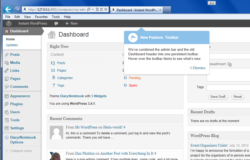The height and width of the screenshot is (160, 250).
Task: Collapse the admin sidebar menu
Action: coord(18,151)
